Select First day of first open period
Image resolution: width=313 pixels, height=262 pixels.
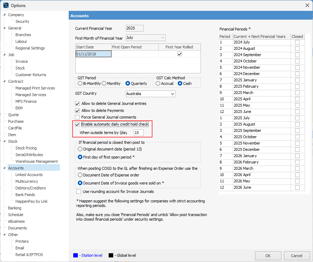tap(80, 157)
